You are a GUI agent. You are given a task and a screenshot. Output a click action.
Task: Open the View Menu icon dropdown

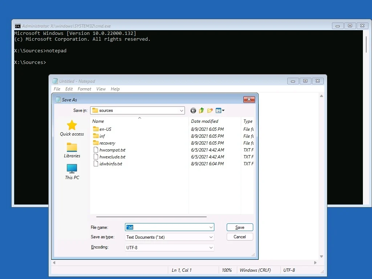point(220,110)
